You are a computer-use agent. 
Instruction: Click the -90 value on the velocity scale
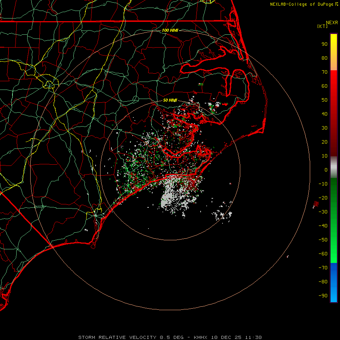tap(323, 296)
